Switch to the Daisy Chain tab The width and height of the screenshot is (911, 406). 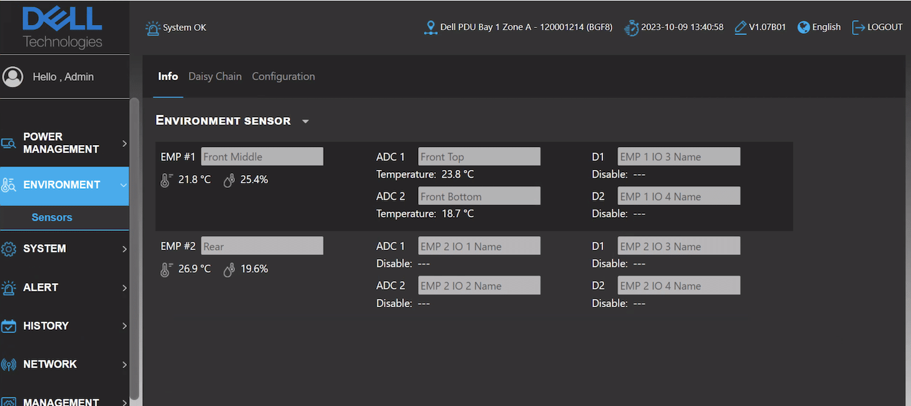(215, 76)
